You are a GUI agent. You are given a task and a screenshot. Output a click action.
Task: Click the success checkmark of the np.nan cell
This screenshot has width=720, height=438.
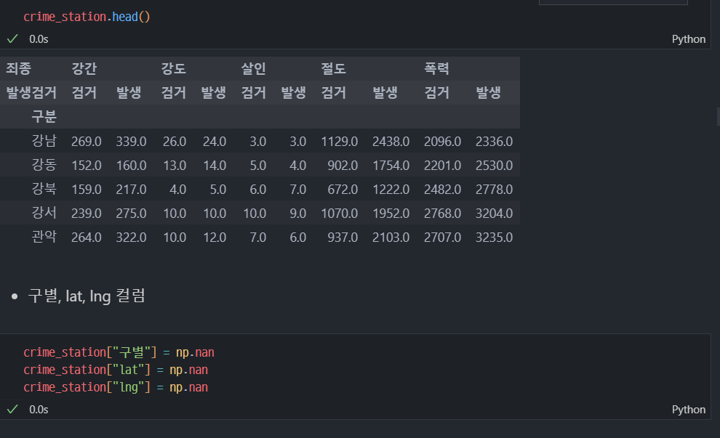[x=12, y=409]
